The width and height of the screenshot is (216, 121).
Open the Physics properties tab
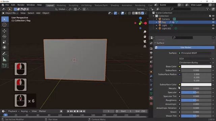point(151,85)
